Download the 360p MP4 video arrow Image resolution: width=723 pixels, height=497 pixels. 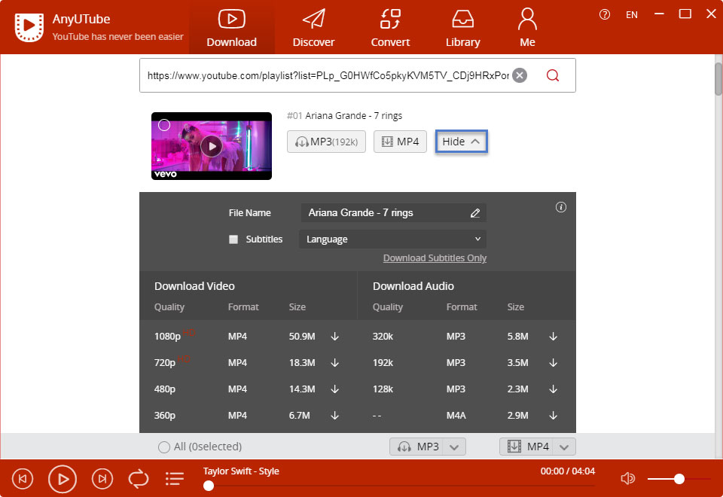tap(334, 416)
